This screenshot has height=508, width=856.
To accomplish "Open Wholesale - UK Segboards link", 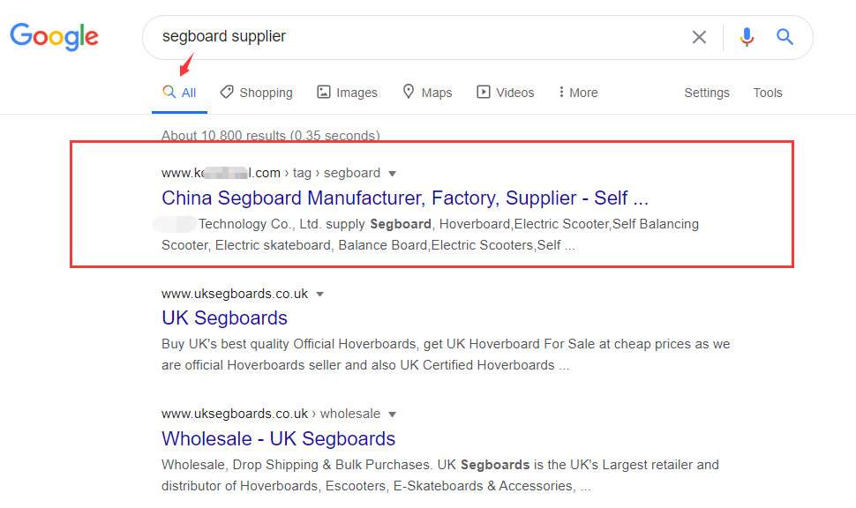I will (279, 438).
